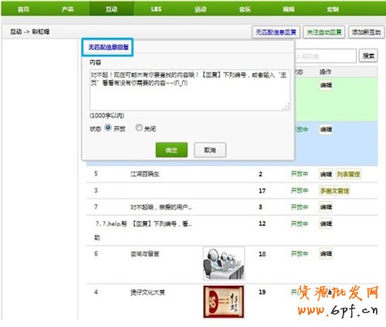
Task: Go to the 视频 tab
Action: click(289, 9)
